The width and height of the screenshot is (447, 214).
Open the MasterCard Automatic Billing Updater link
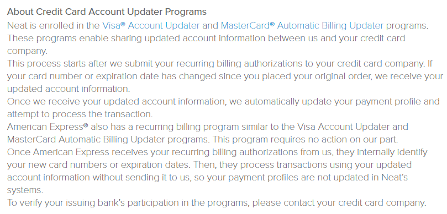click(x=302, y=25)
